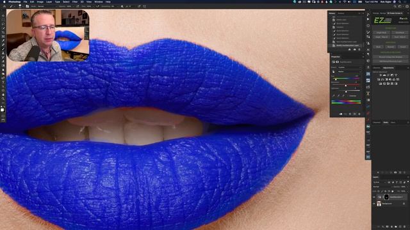
Task: Select the Brush tool in the toolbar
Action: [x=3, y=49]
